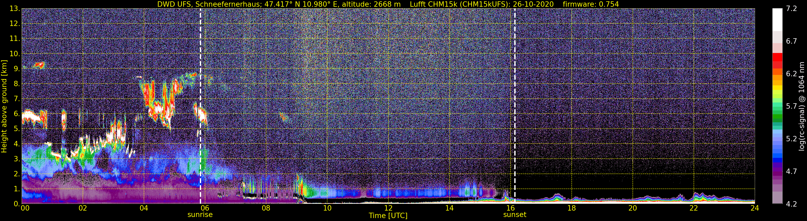Click the '1.' height tick label

click(17, 189)
